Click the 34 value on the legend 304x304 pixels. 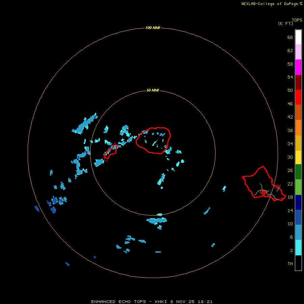(x=290, y=144)
